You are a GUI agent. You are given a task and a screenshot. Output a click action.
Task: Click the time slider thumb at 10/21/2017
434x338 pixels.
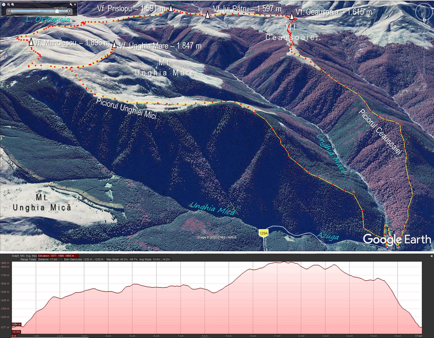click(57, 11)
